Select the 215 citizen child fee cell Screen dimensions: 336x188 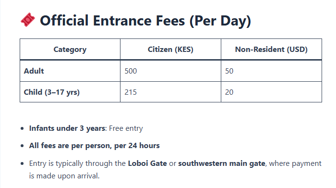click(170, 92)
